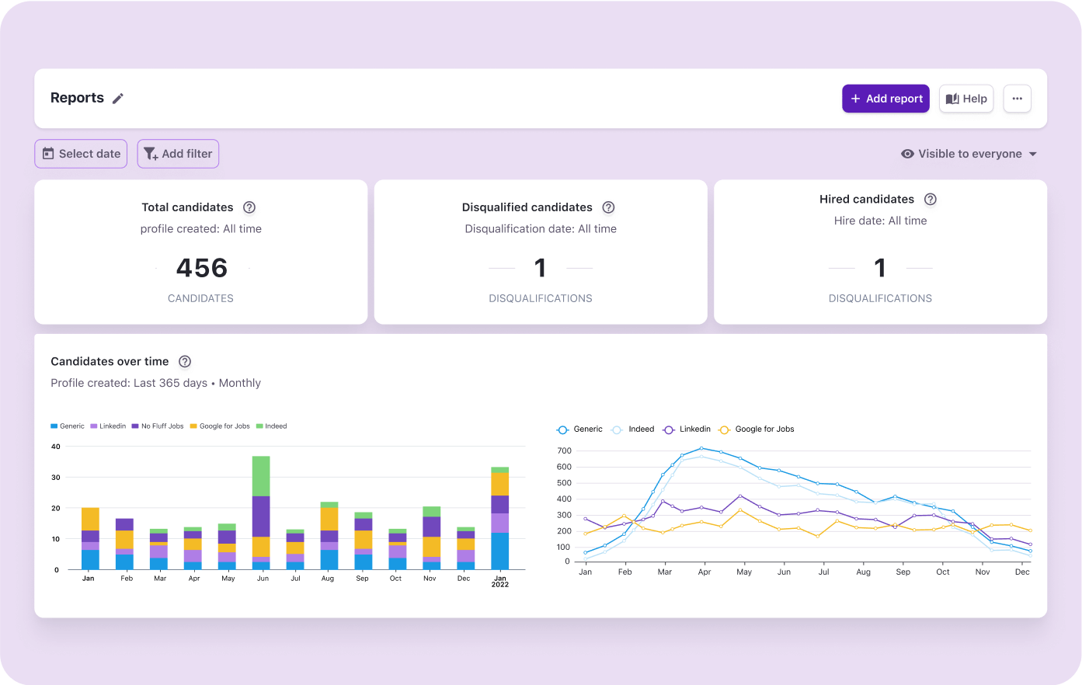Click the Total candidates help question icon
Image resolution: width=1082 pixels, height=685 pixels.
tap(249, 207)
